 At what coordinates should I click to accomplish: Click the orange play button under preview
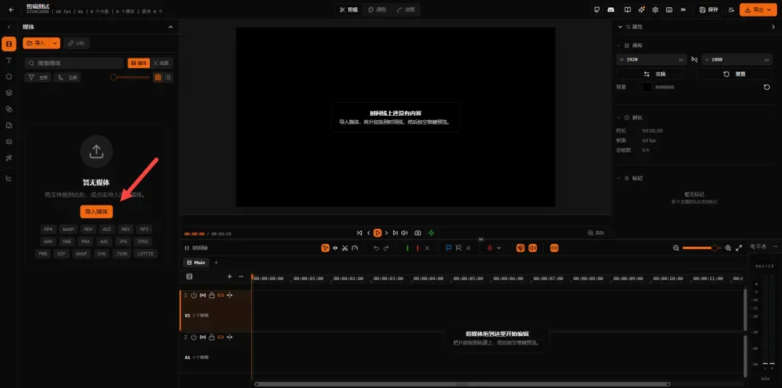click(x=377, y=233)
